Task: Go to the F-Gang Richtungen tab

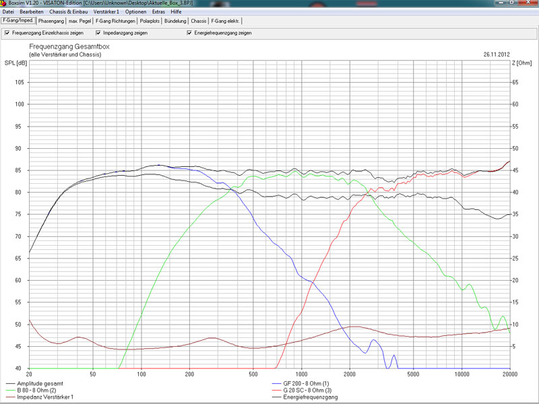Action: click(116, 21)
